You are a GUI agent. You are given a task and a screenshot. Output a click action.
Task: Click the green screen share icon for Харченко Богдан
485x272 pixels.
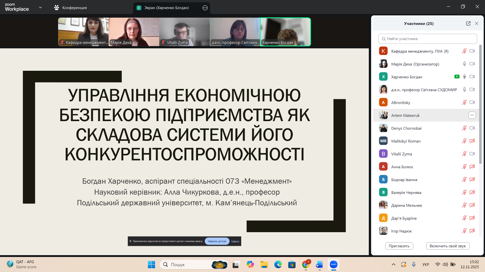457,77
